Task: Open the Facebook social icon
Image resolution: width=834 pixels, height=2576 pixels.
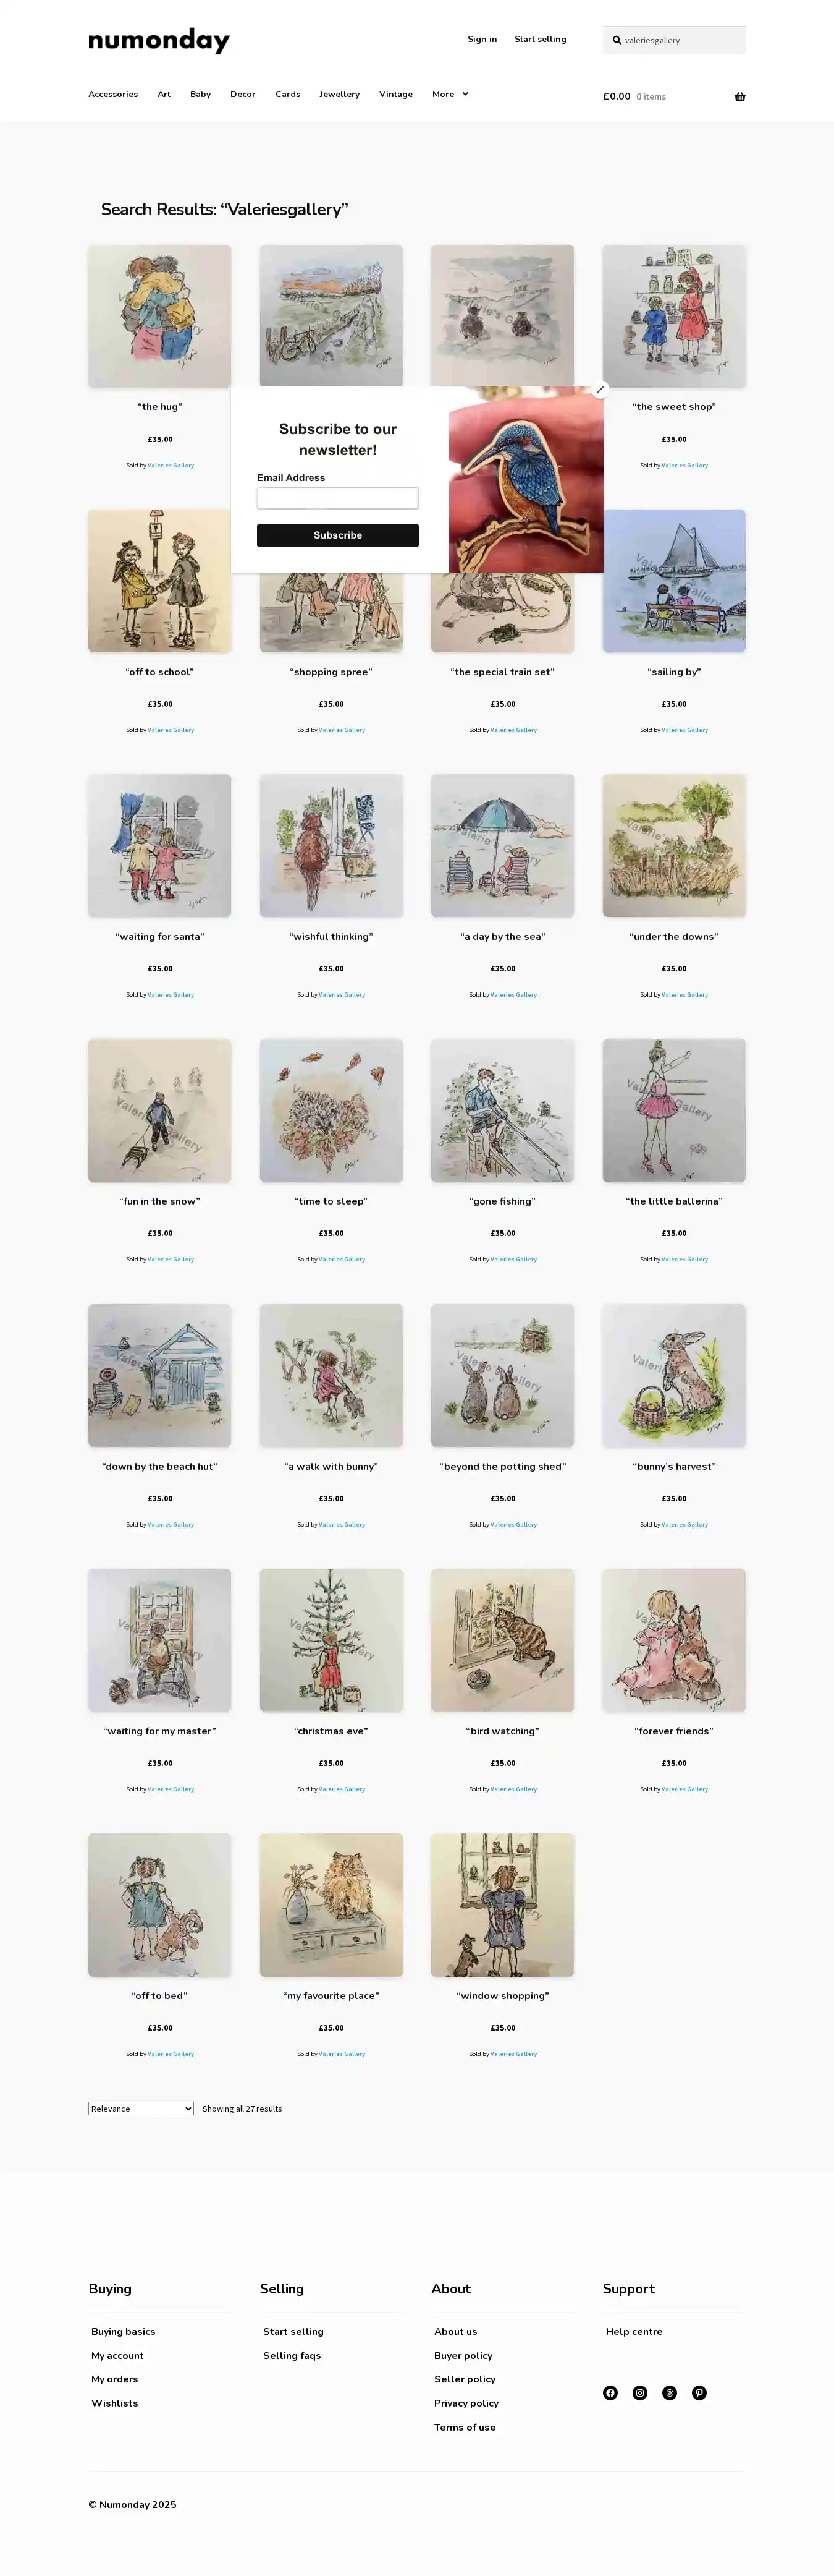Action: [x=610, y=2392]
